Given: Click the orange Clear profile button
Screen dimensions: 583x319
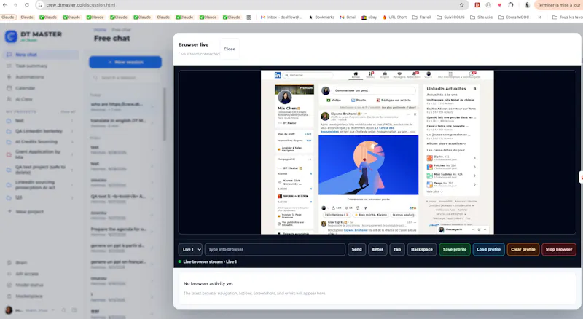Looking at the screenshot, I should pyautogui.click(x=523, y=250).
